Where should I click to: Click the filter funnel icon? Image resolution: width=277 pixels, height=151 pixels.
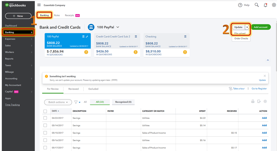(x=76, y=102)
